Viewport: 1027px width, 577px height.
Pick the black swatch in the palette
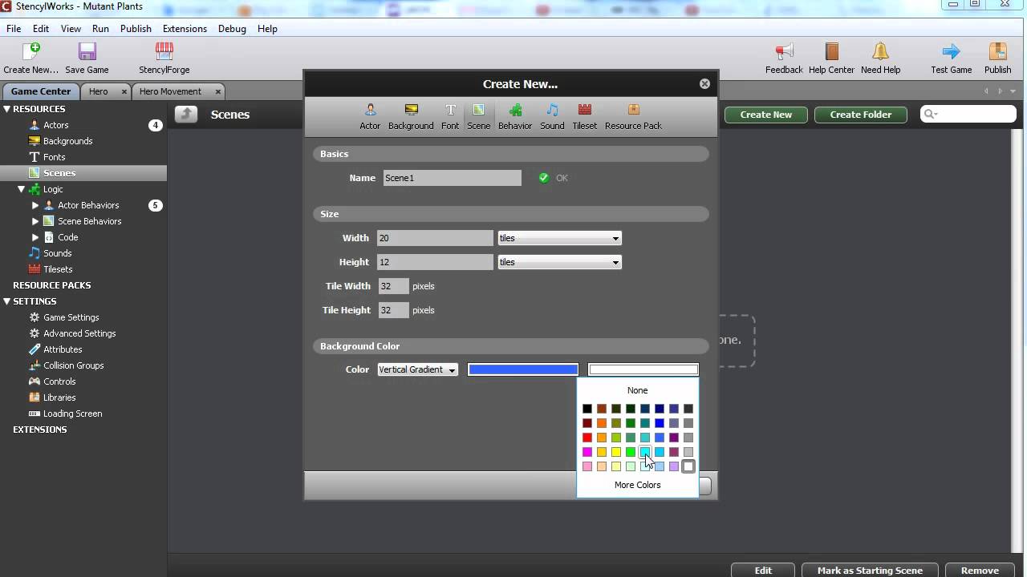click(587, 409)
